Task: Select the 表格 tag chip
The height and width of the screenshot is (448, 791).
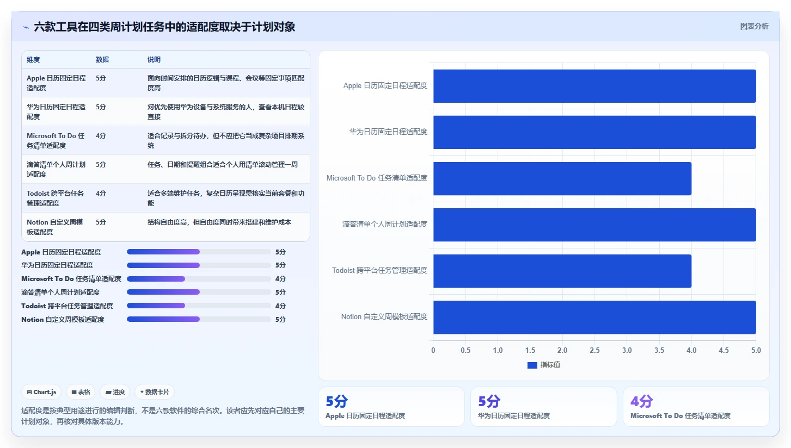Action: click(x=81, y=392)
